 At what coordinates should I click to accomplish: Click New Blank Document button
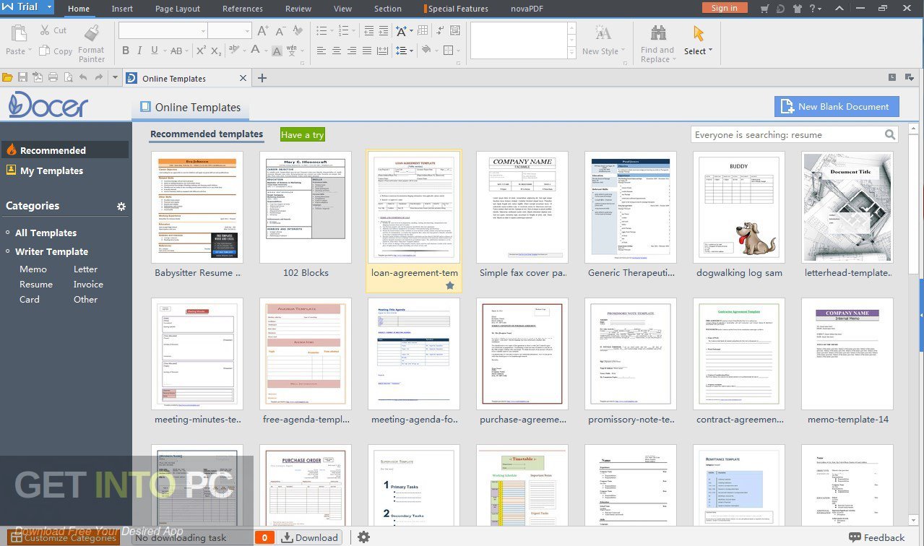(837, 106)
